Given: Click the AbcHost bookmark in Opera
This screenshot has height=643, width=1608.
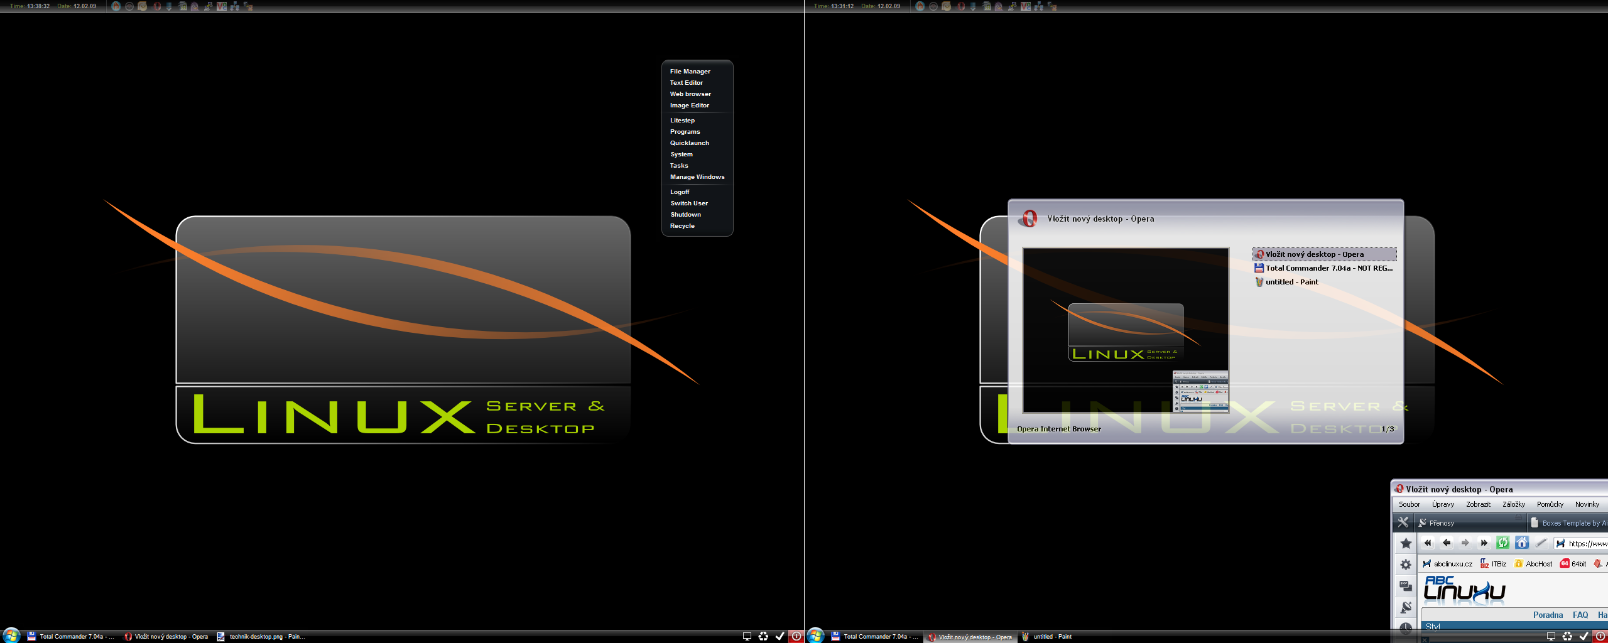Looking at the screenshot, I should click(1533, 564).
